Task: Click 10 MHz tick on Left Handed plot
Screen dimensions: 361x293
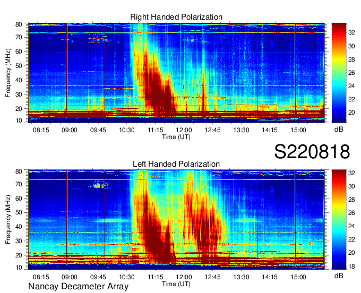Action: (19, 268)
